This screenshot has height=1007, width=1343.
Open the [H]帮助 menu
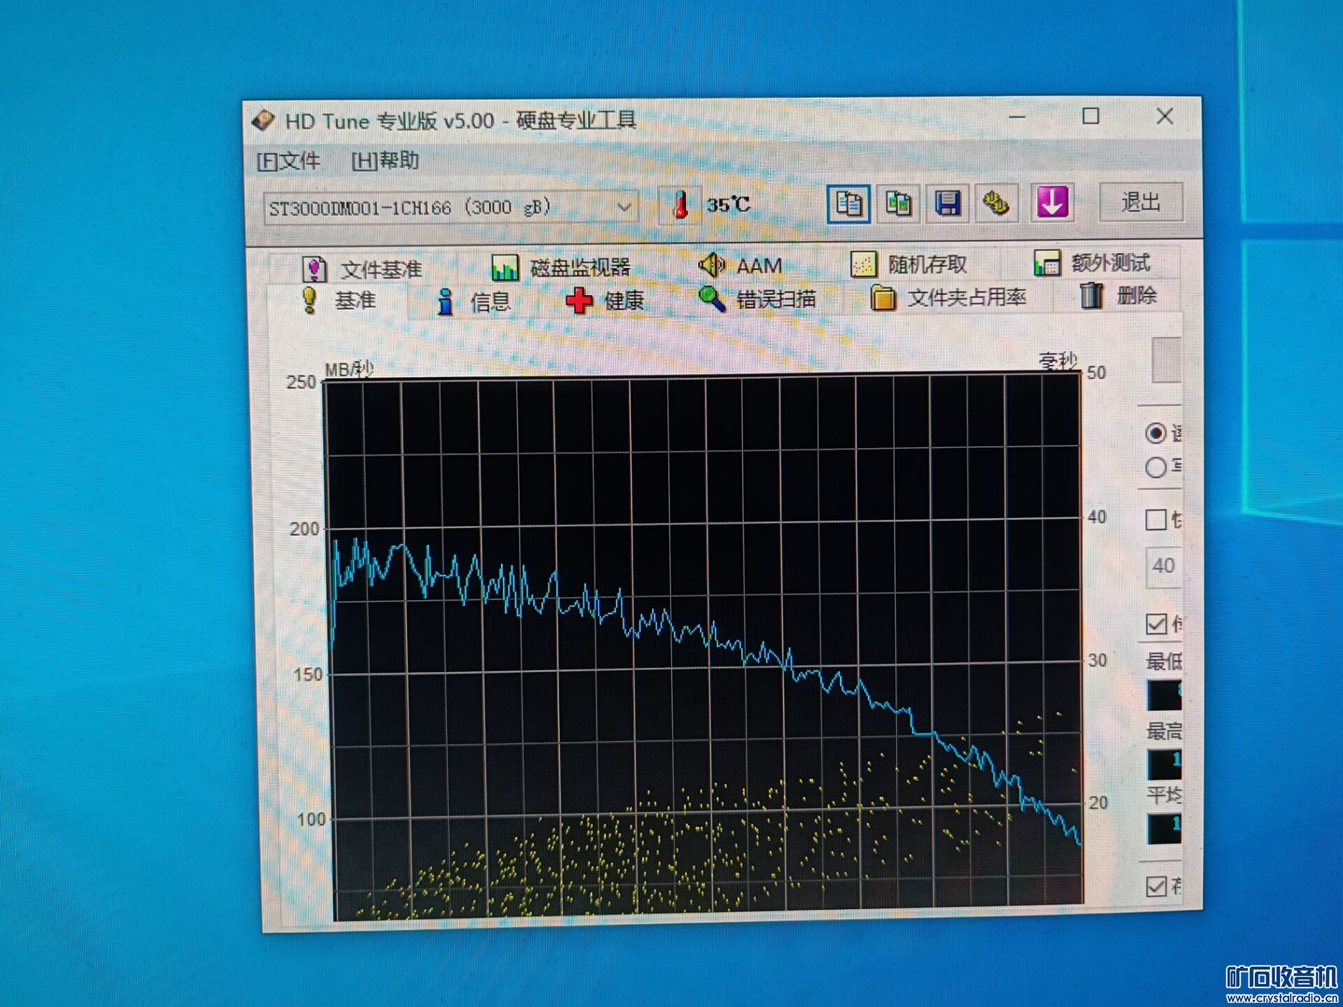coord(385,161)
